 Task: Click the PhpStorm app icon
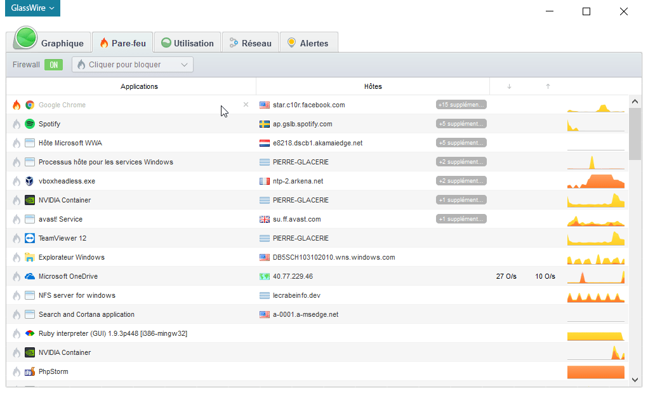pyautogui.click(x=30, y=371)
